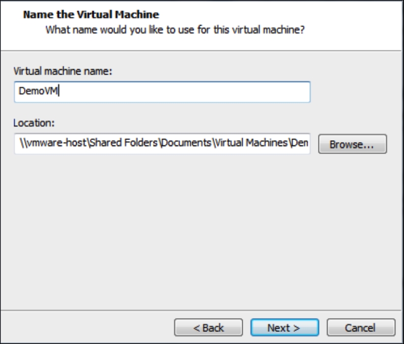Viewport: 404px width, 344px height.
Task: Click the DemoVM text in name field
Action: (x=38, y=91)
